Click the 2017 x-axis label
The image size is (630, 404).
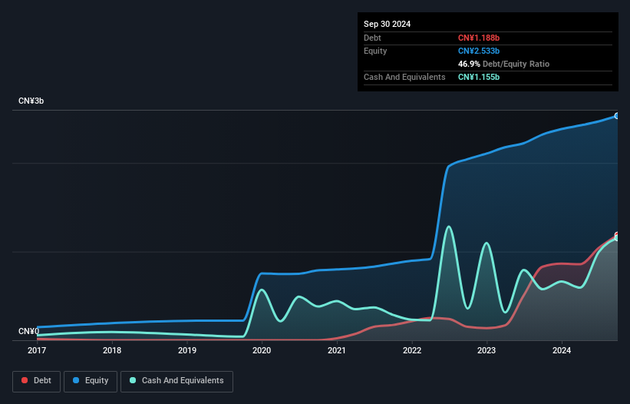coord(37,350)
